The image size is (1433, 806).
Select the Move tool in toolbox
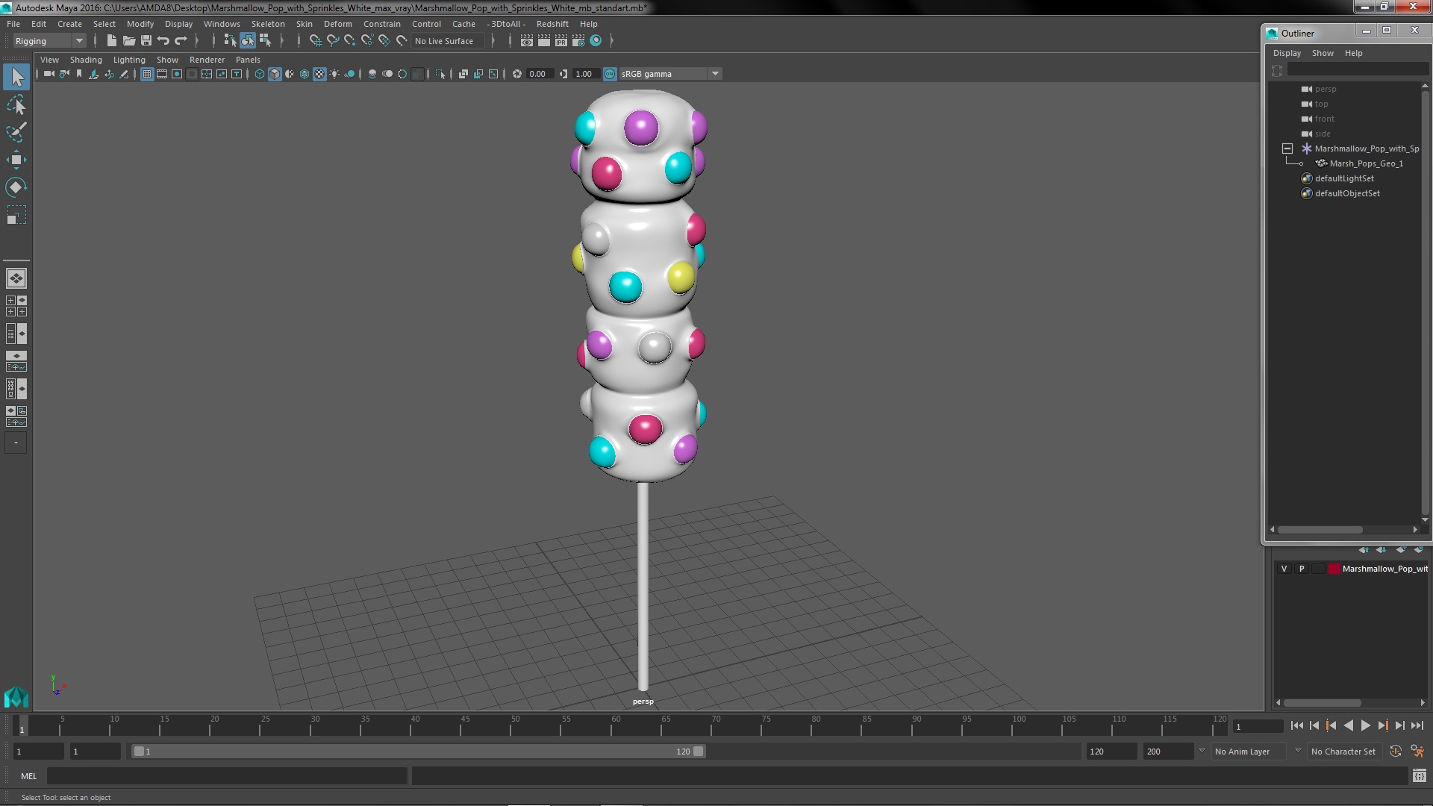pos(16,160)
